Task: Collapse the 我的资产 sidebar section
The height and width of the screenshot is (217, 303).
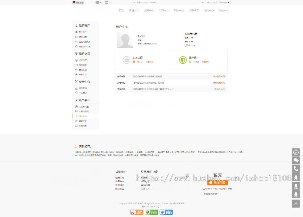Action: coord(83,25)
